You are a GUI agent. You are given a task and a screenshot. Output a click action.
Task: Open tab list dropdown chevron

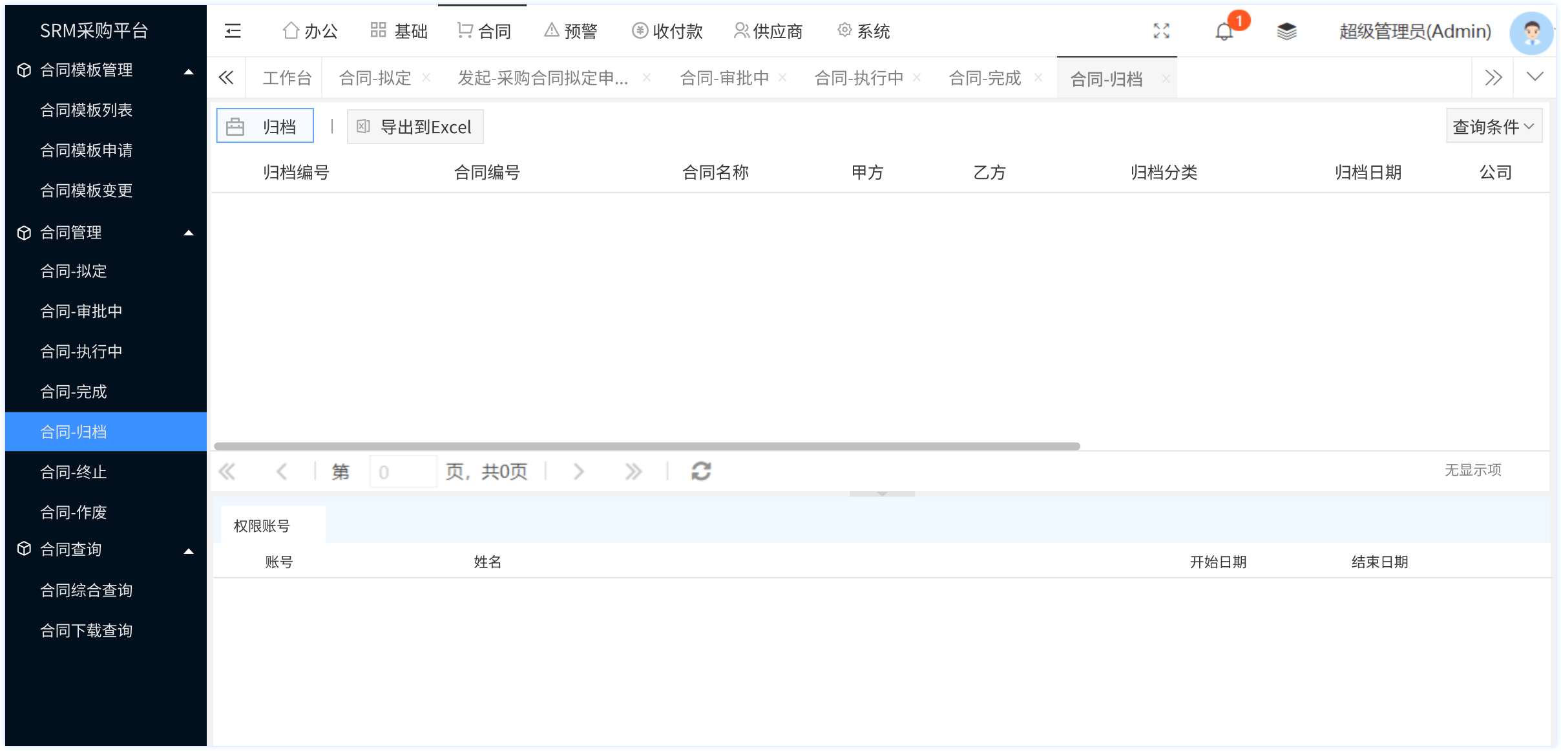tap(1535, 78)
